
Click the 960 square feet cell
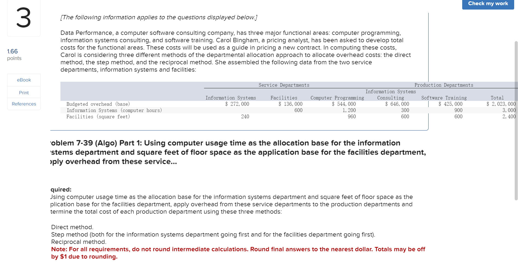(352, 117)
